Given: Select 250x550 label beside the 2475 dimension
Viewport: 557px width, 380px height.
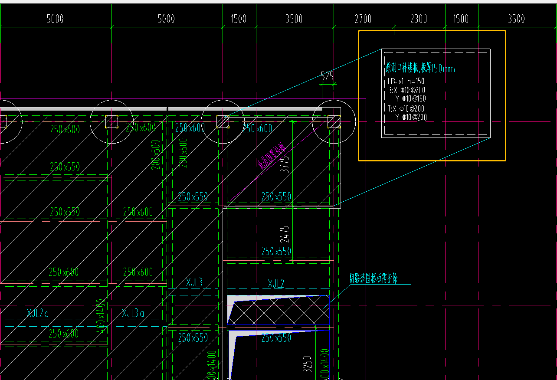Looking at the screenshot, I should (276, 251).
